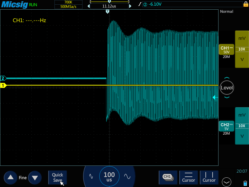Select the trigger T marker above the grid
The width and height of the screenshot is (249, 187).
[x=107, y=12]
